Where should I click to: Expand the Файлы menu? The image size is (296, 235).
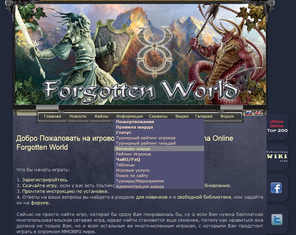[x=102, y=116]
